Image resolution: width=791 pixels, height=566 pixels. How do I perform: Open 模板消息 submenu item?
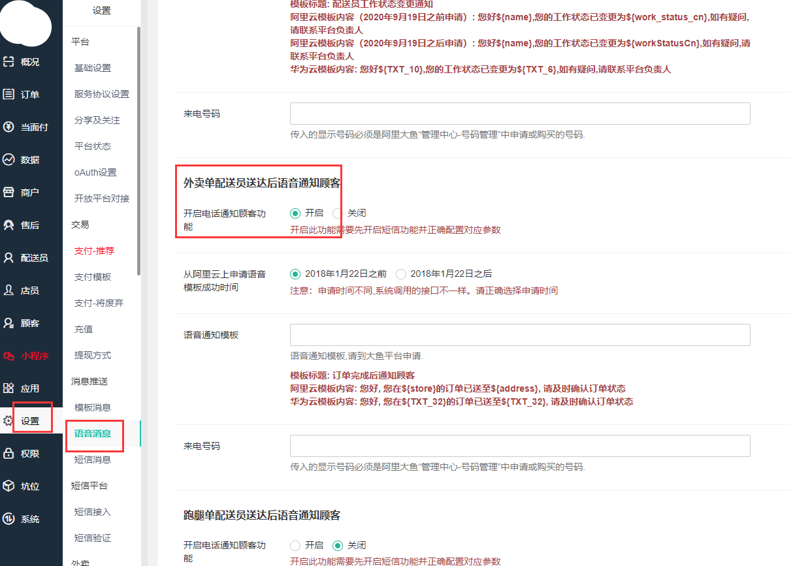tap(93, 407)
